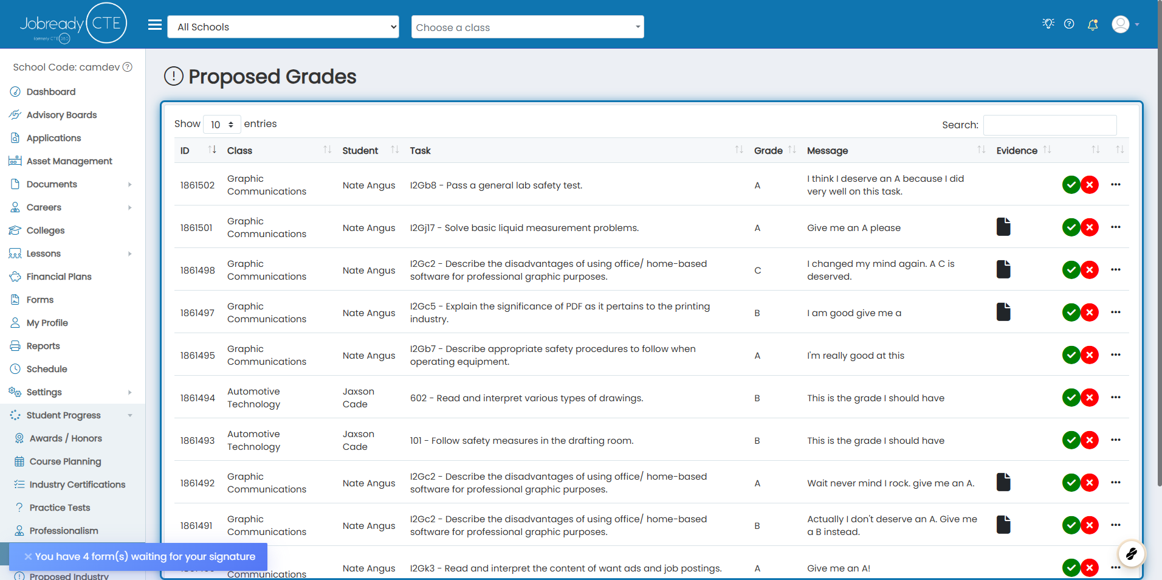Screen dimensions: 1162x580
Task: Reject proposed grade 1861502
Action: tap(1090, 185)
